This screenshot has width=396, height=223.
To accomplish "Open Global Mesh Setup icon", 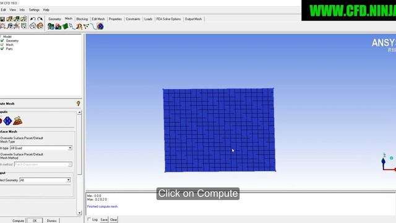I will [x=51, y=26].
